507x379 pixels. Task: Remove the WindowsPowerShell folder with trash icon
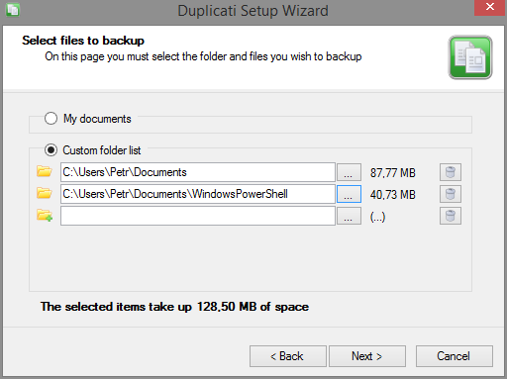pyautogui.click(x=451, y=194)
